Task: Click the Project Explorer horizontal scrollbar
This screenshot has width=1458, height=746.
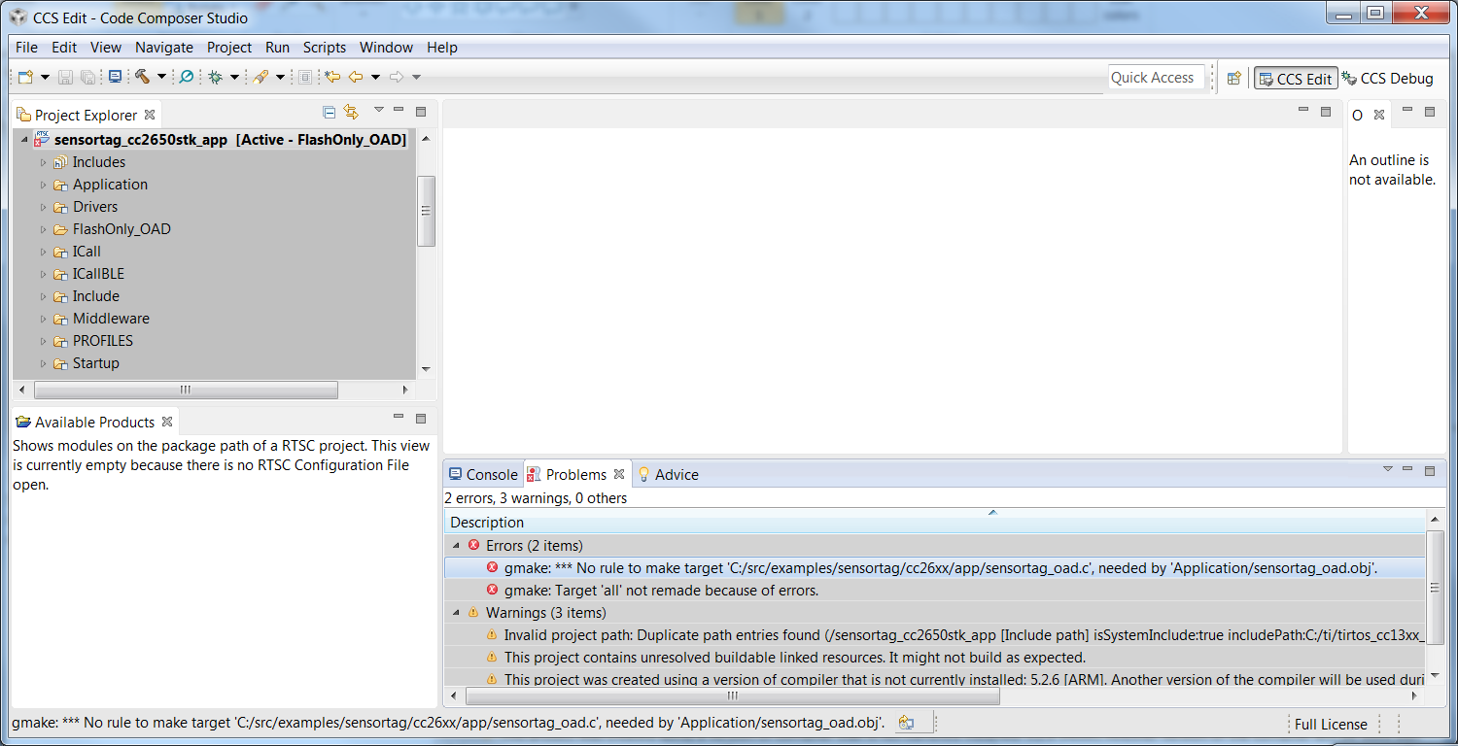Action: [x=186, y=390]
